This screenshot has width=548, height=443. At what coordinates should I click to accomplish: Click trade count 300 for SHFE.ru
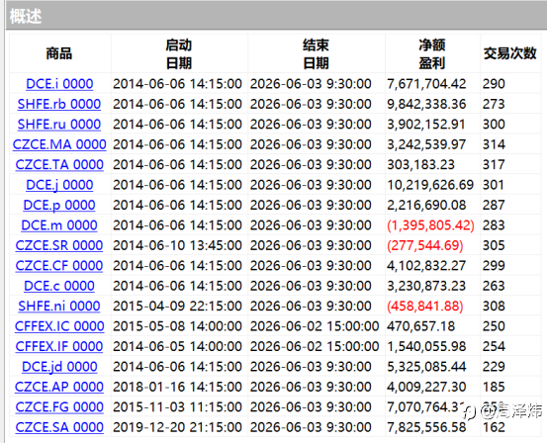coord(494,125)
